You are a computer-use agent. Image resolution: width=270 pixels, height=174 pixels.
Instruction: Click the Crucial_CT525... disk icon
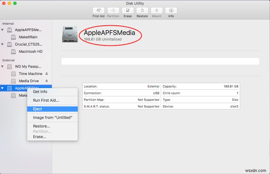coord(9,45)
